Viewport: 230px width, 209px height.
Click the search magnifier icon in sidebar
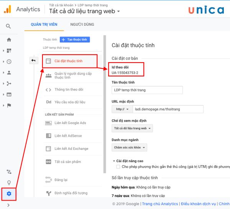point(8,27)
